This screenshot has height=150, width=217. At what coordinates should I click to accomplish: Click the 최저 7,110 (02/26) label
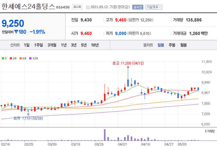click(28, 118)
